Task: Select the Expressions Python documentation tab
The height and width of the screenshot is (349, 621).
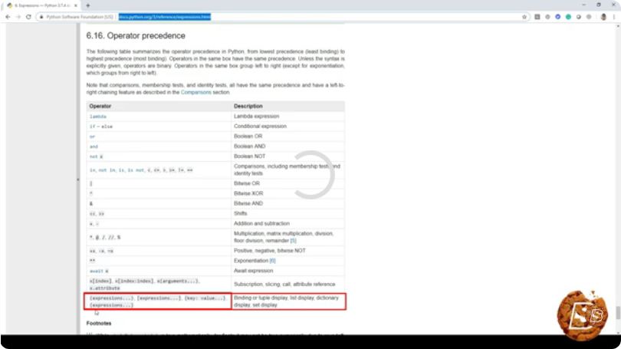Action: (41, 5)
